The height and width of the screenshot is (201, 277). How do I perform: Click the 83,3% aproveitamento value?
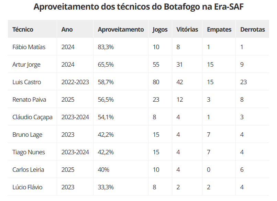pyautogui.click(x=106, y=47)
